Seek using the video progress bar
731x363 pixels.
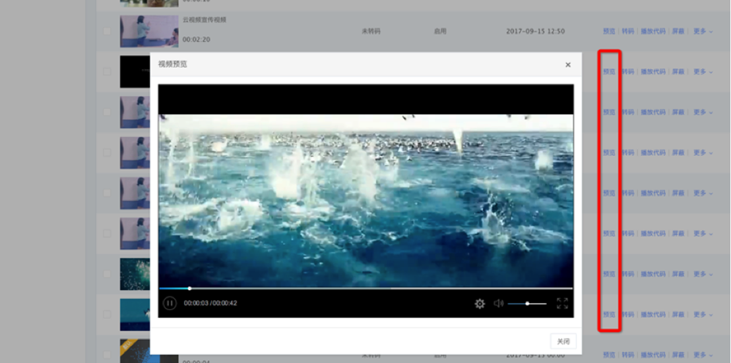point(366,289)
